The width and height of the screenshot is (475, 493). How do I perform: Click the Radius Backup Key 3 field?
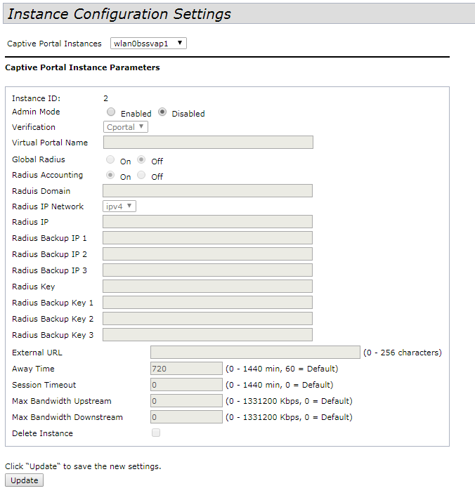pyautogui.click(x=208, y=335)
